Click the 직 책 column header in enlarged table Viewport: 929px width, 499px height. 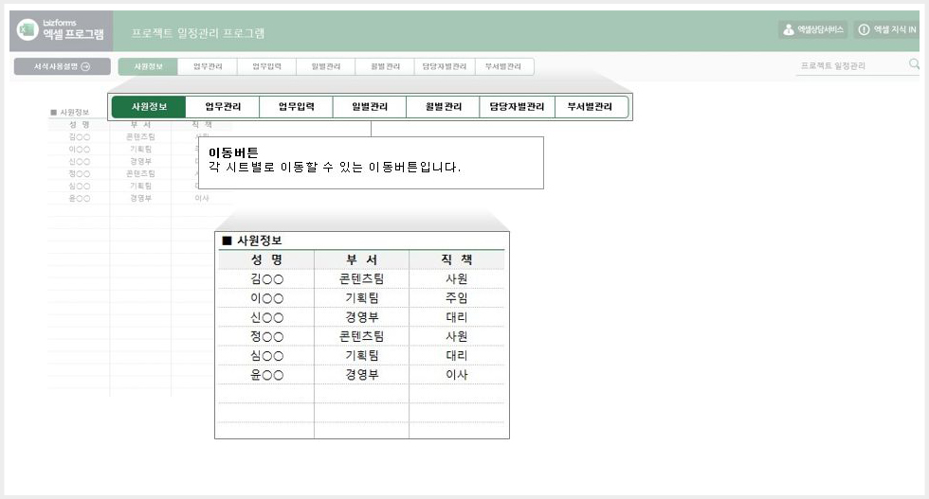pos(456,259)
